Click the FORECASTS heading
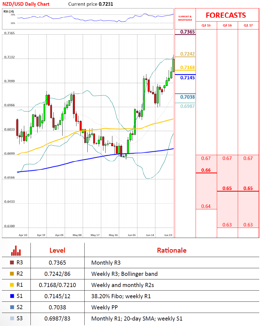Screen dimensions: 262x326 click(x=226, y=15)
